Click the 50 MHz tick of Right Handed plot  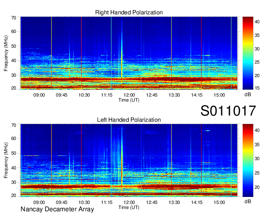(14, 46)
